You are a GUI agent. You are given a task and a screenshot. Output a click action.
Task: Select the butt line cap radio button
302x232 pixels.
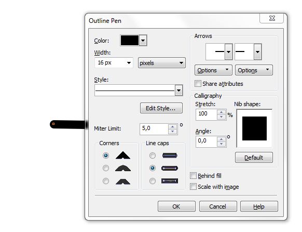click(153, 156)
